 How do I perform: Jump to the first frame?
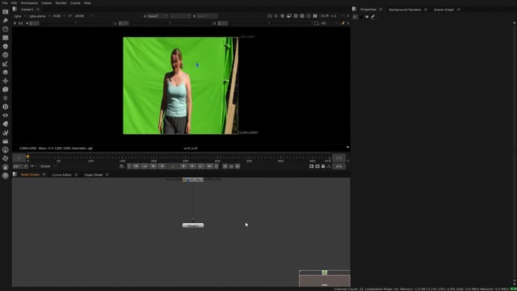click(137, 167)
